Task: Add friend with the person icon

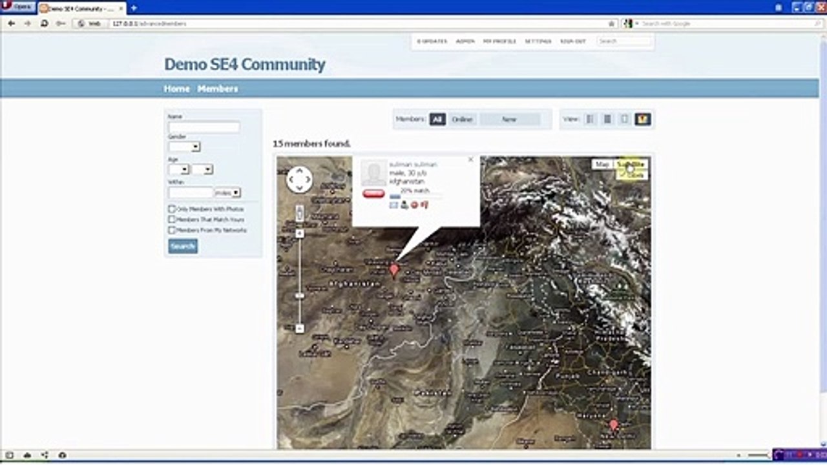Action: [404, 205]
